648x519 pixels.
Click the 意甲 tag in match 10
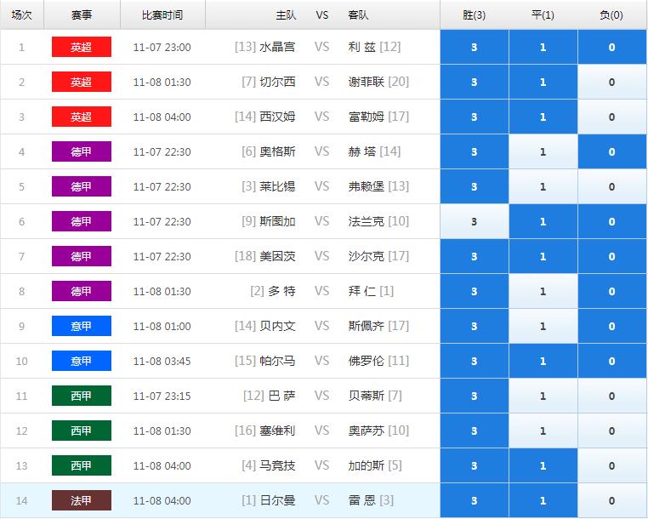pyautogui.click(x=82, y=361)
